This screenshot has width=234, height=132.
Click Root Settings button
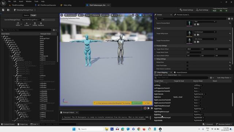[x=202, y=10]
